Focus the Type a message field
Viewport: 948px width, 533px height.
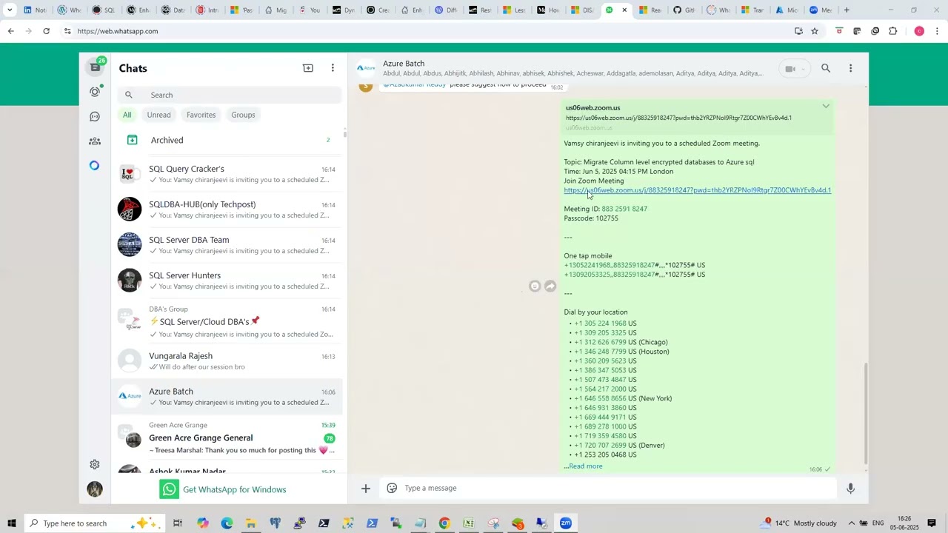(x=618, y=489)
